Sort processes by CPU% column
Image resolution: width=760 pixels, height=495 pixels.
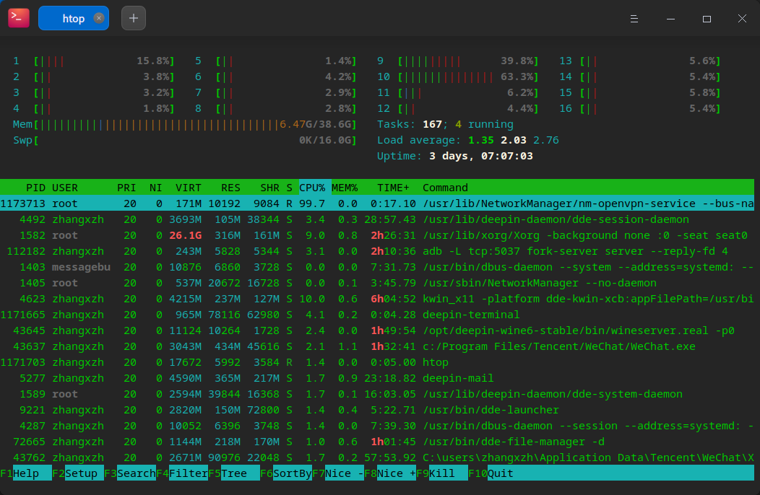tap(312, 188)
